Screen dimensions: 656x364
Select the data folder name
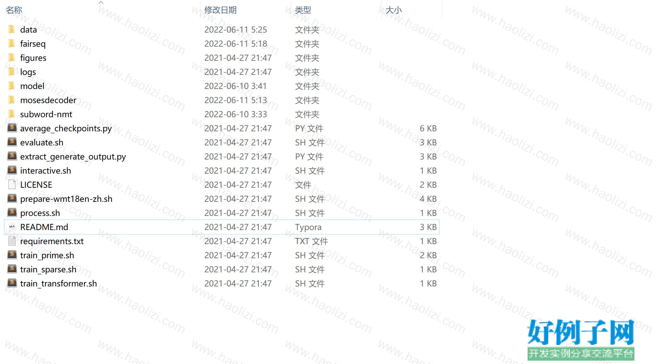[x=29, y=30]
